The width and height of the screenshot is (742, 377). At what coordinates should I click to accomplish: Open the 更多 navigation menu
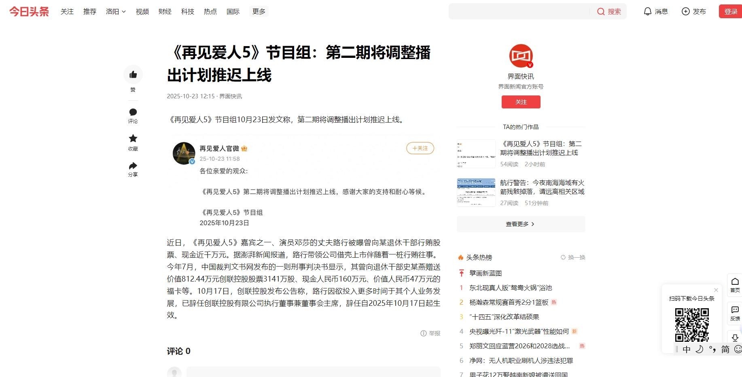point(259,11)
